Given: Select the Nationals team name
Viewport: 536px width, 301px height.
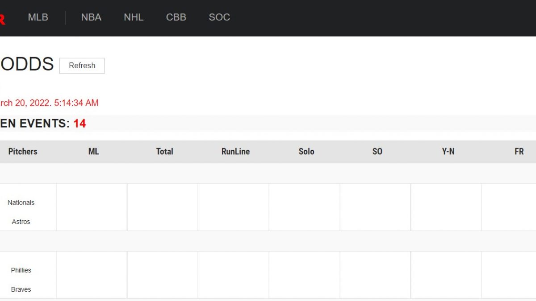Looking at the screenshot, I should [21, 202].
